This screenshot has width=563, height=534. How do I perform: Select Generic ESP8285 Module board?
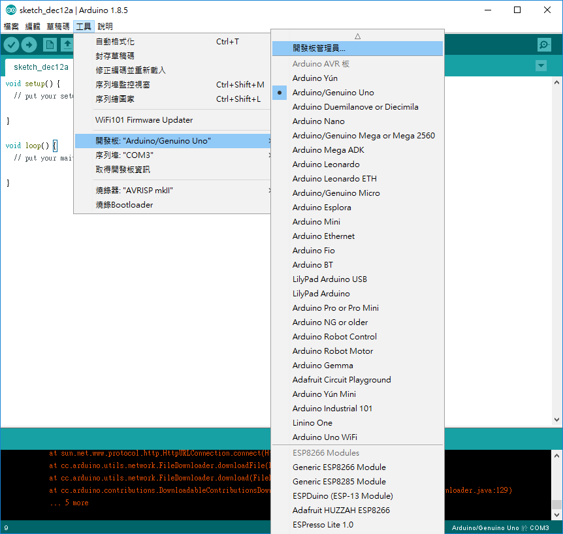[358, 482]
